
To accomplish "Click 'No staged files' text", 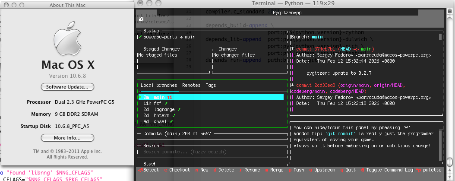I will coord(157,55).
